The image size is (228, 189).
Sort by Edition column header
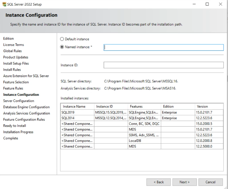[178, 107]
